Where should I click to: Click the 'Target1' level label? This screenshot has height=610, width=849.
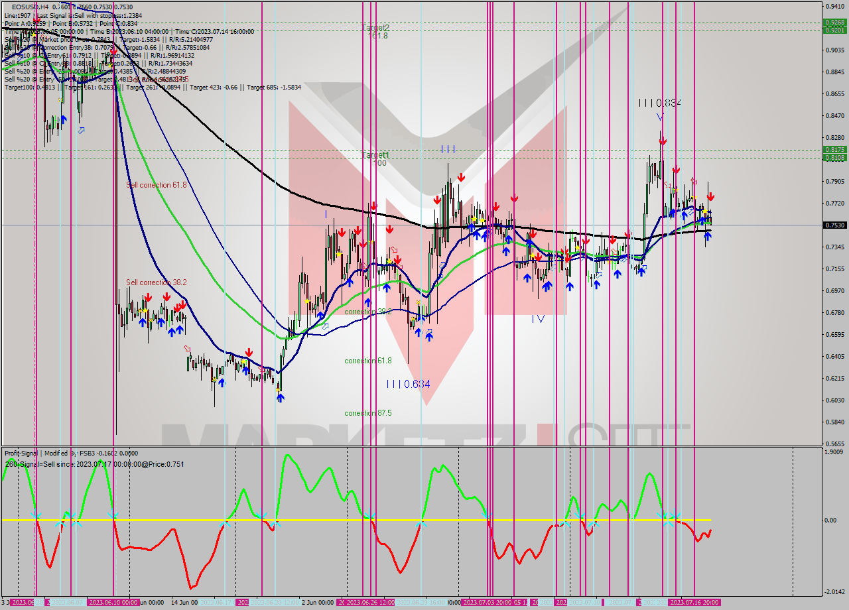(375, 154)
